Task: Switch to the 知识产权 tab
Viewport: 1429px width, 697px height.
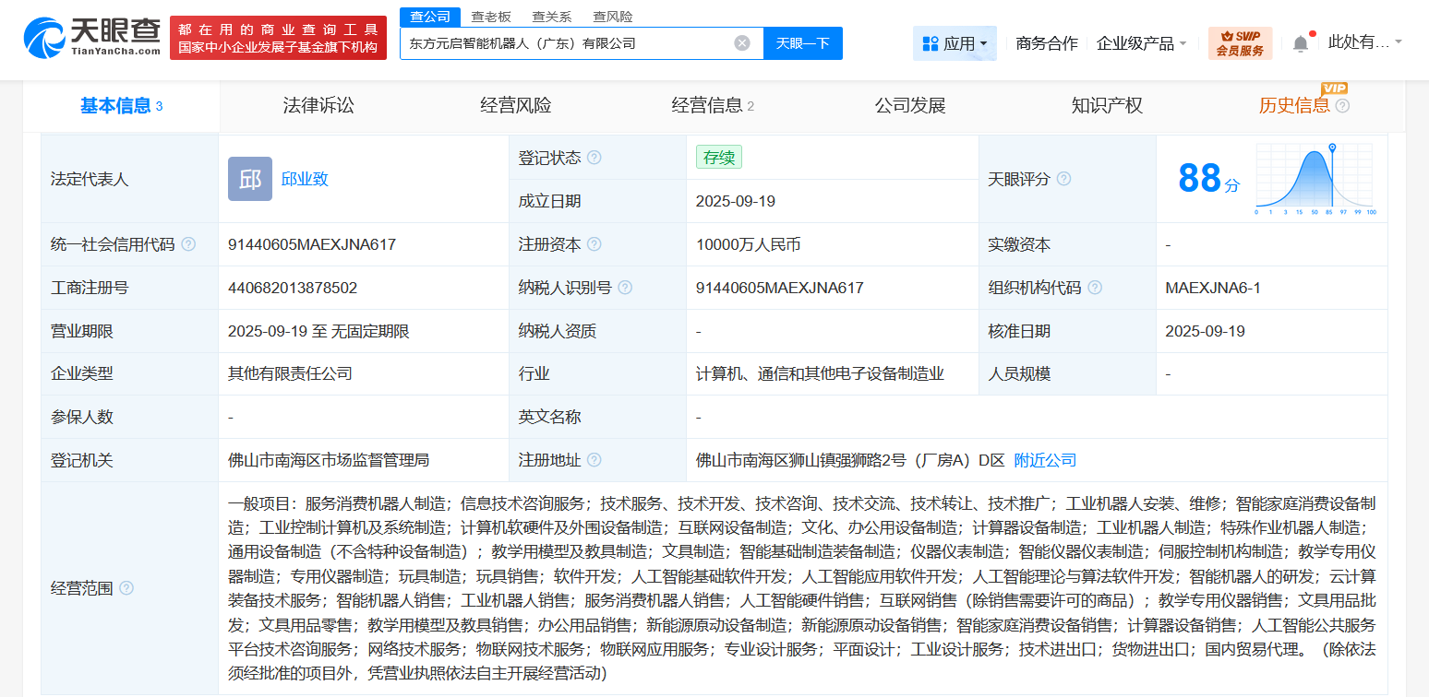Action: tap(1107, 105)
